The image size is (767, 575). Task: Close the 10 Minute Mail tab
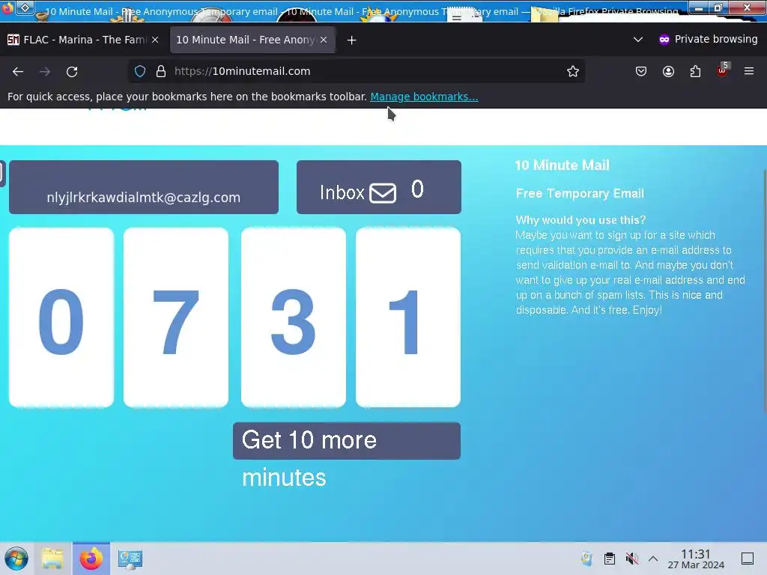click(324, 40)
